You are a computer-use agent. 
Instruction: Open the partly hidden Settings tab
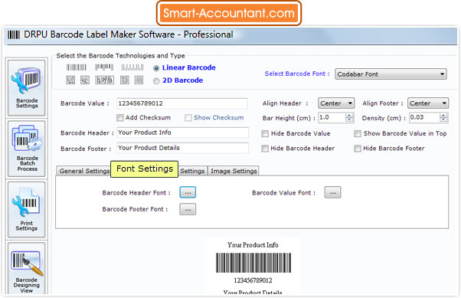[x=192, y=171]
